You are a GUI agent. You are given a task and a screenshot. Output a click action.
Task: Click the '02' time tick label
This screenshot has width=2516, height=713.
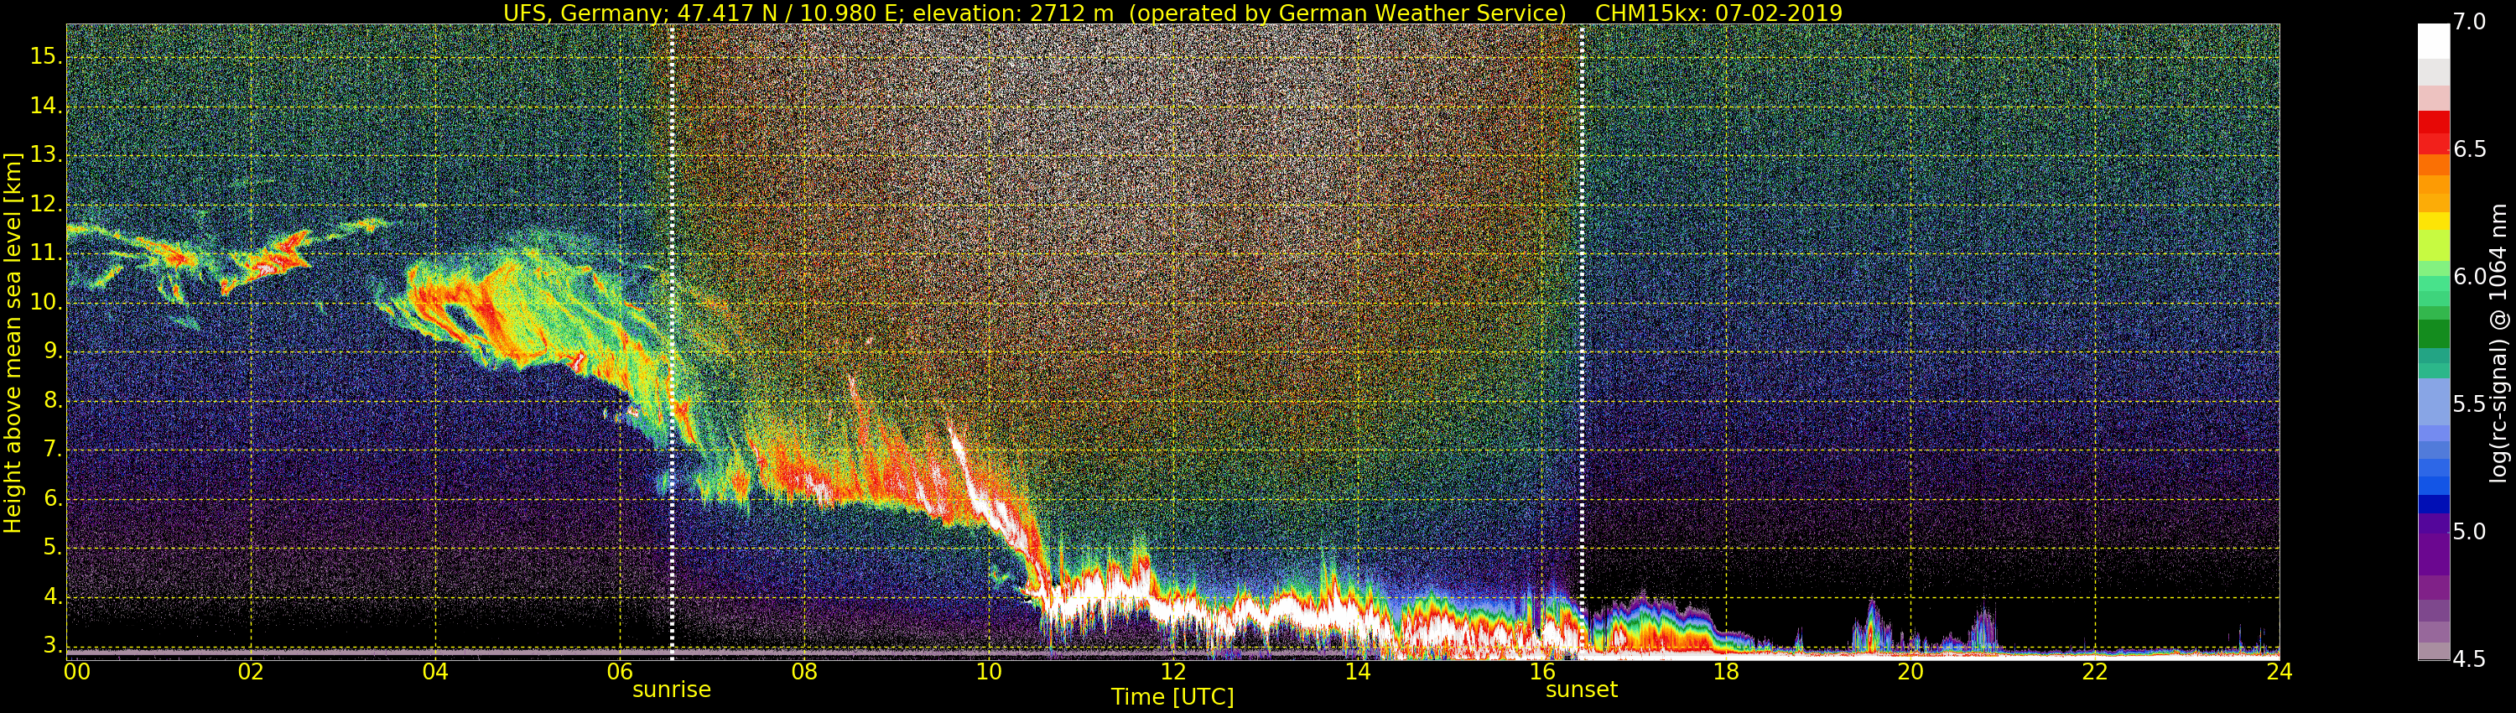[x=251, y=672]
